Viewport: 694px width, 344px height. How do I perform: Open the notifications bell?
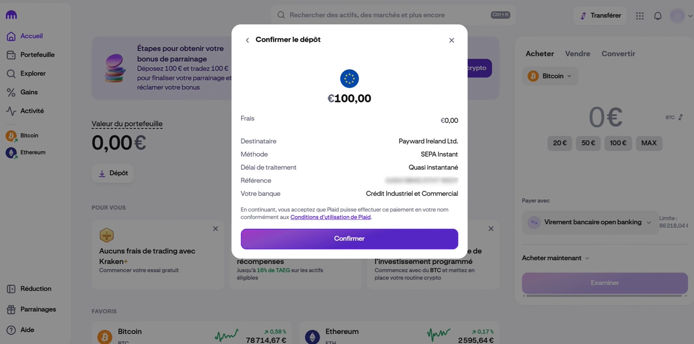658,16
